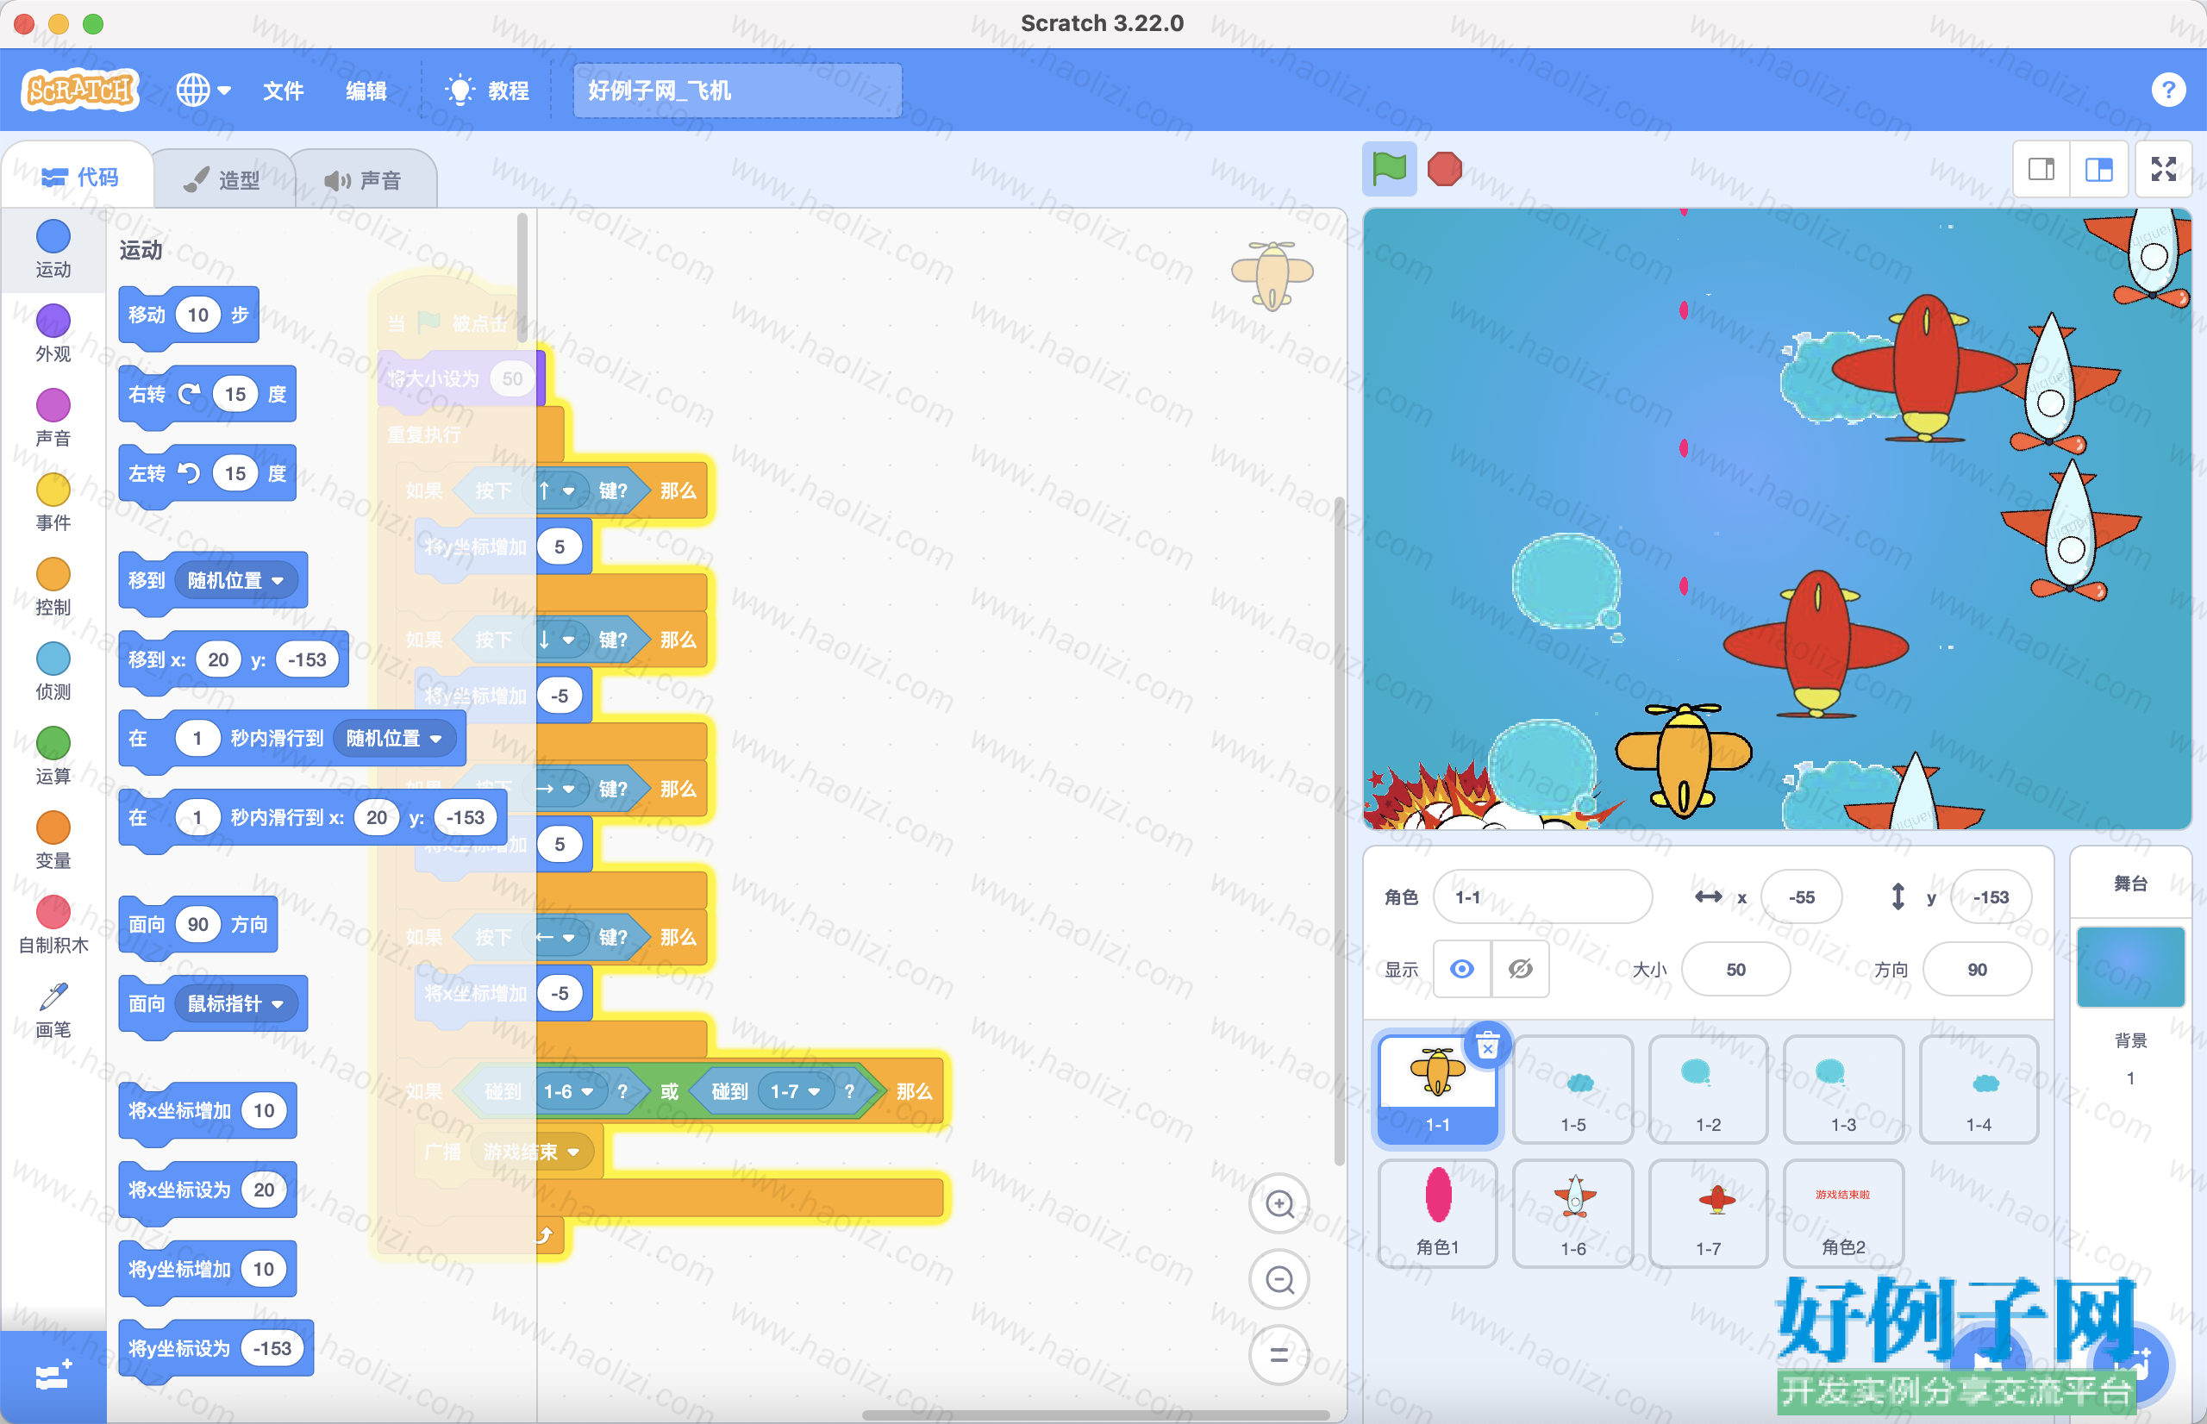This screenshot has height=1424, width=2207.
Task: Switch to the 代码 tab
Action: coord(79,177)
